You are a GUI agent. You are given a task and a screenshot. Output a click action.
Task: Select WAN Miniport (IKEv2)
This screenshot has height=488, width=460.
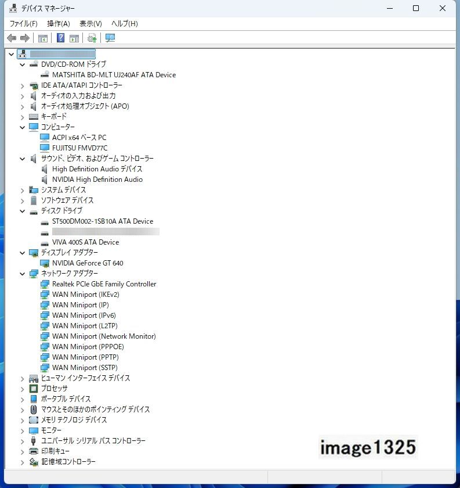tap(86, 295)
